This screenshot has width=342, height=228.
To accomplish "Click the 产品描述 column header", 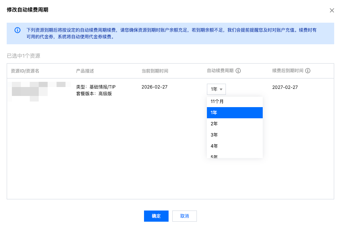I will point(85,71).
